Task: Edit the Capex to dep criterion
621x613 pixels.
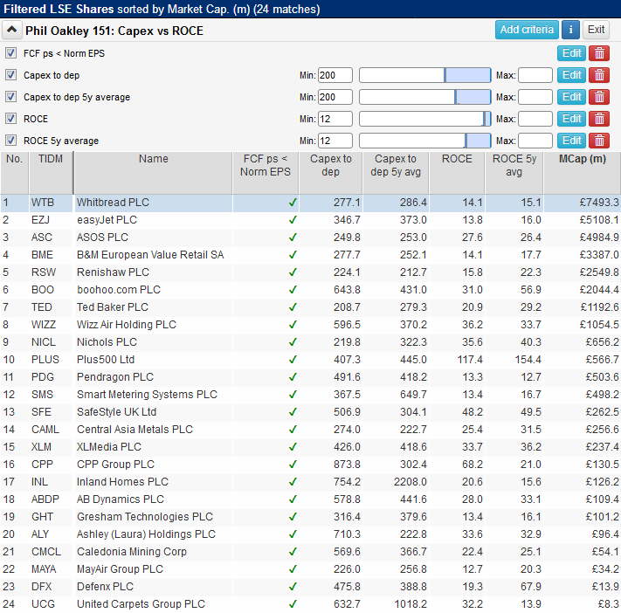Action: (571, 75)
